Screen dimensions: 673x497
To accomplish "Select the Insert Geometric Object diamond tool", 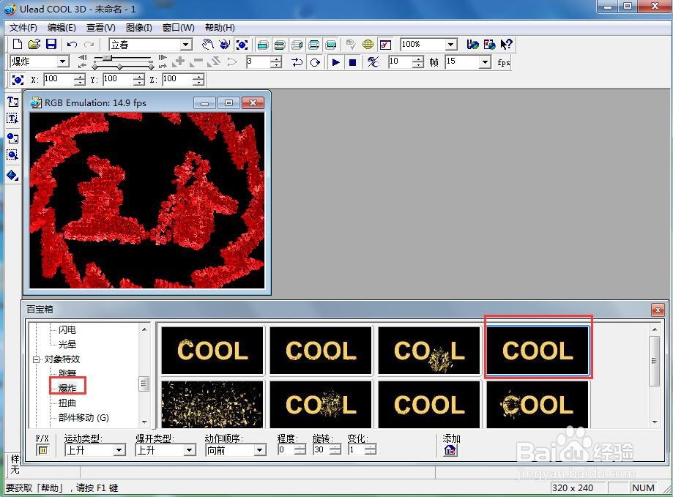I will pyautogui.click(x=12, y=175).
